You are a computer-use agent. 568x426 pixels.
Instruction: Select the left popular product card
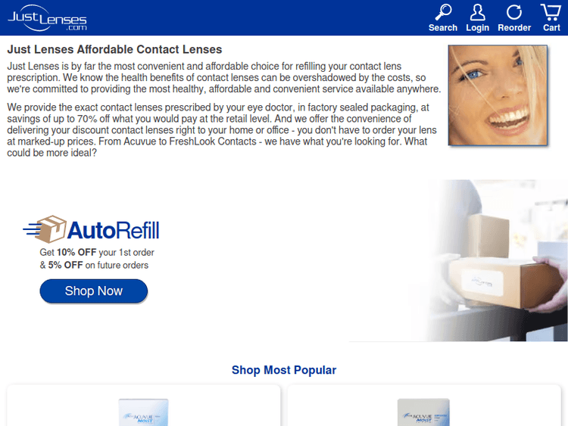tap(143, 406)
